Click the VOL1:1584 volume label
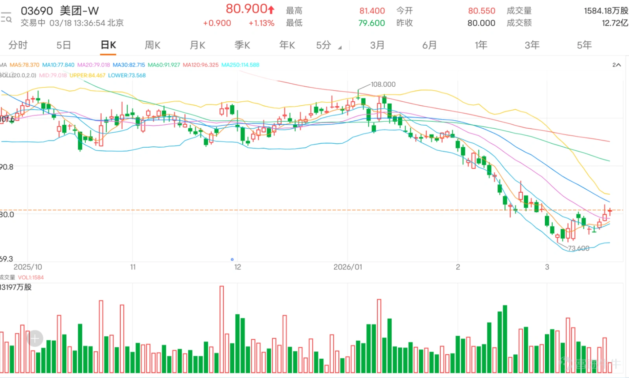The height and width of the screenshot is (378, 629). point(31,278)
